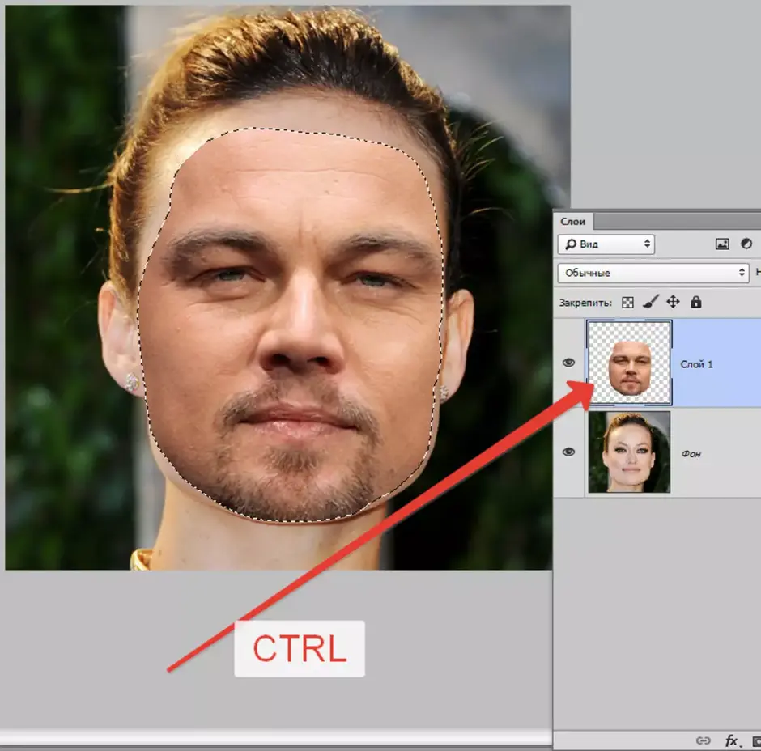
Task: Enable pixel layers filter icon
Action: coord(722,244)
